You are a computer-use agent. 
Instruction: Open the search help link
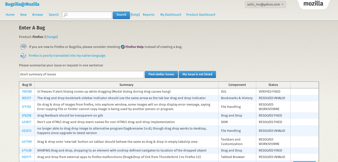click(135, 15)
